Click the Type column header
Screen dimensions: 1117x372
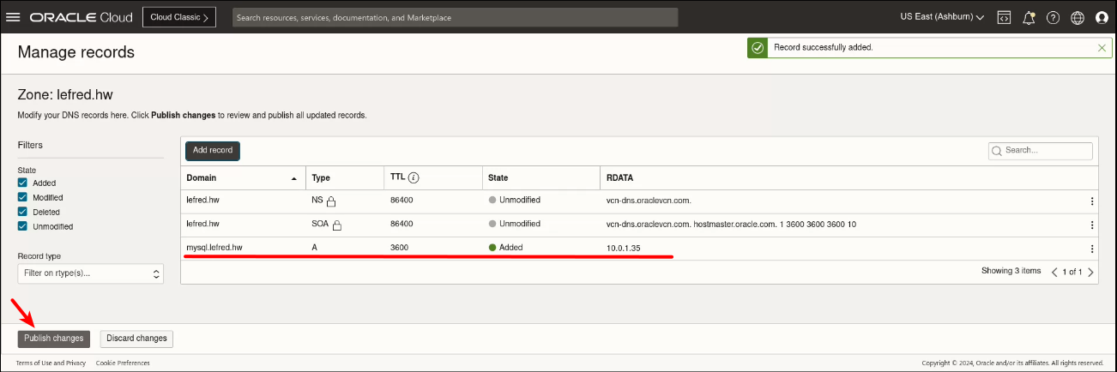click(x=321, y=178)
